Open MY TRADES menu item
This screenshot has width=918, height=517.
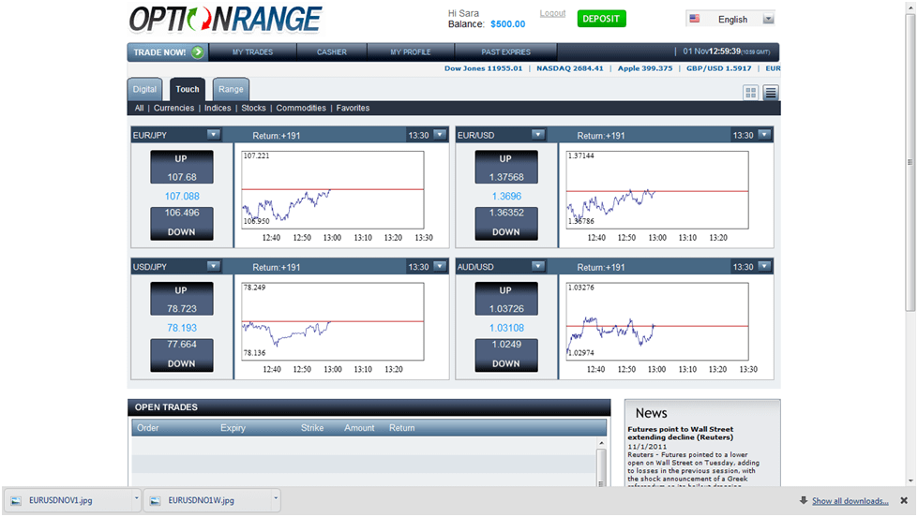point(252,52)
